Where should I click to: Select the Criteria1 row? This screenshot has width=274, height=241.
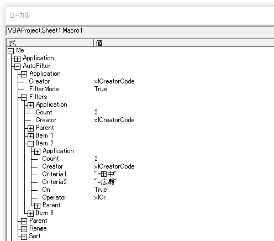(x=140, y=174)
